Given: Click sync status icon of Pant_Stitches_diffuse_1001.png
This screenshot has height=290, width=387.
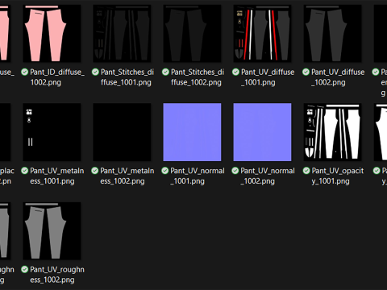Looking at the screenshot, I should click(x=95, y=72).
